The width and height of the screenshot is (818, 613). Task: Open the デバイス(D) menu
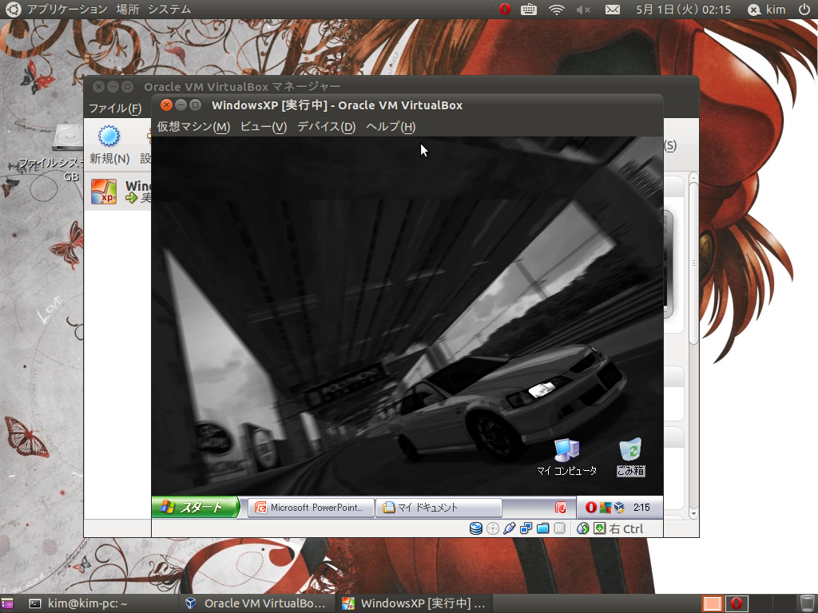(x=326, y=127)
